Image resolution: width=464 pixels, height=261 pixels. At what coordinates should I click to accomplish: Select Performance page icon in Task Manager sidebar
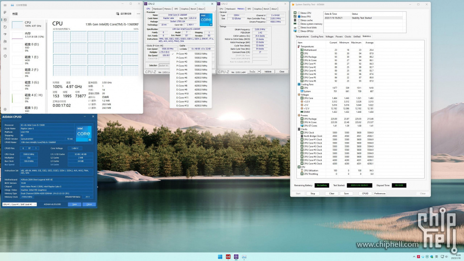5,20
